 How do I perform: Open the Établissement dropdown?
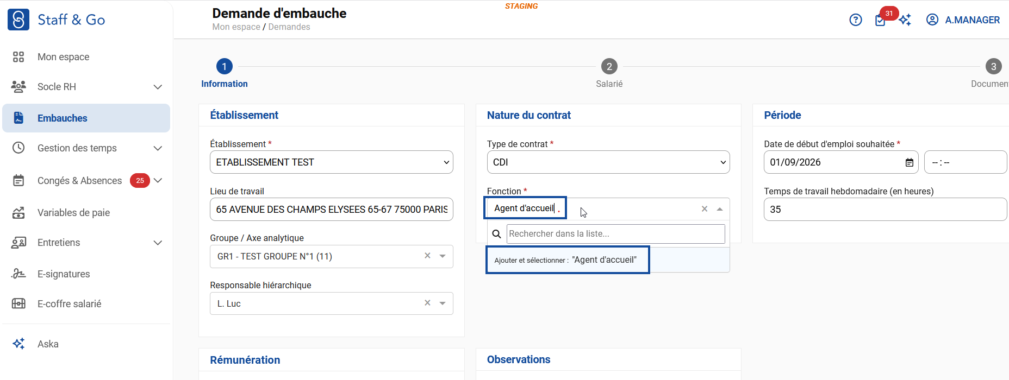click(332, 162)
